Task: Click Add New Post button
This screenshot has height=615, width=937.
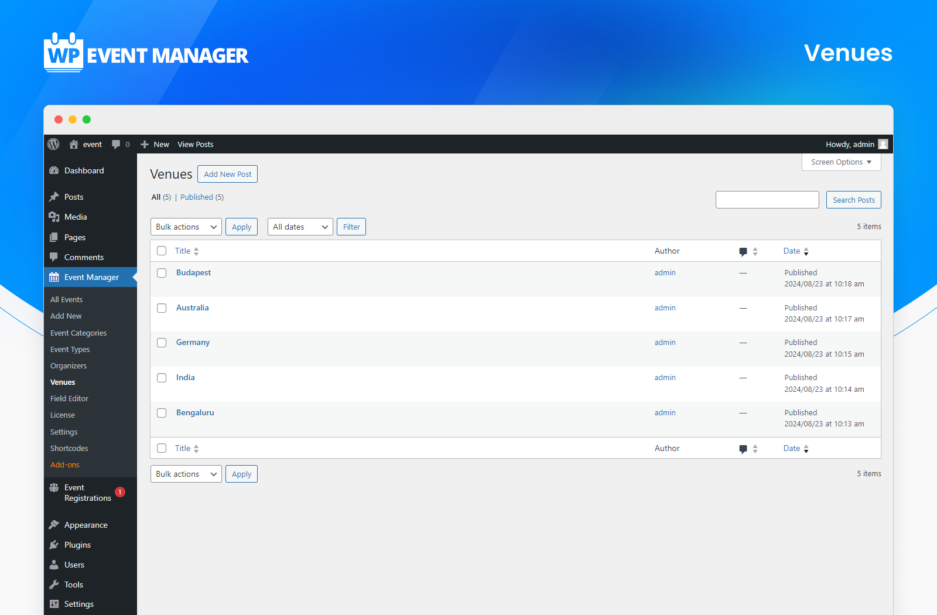Action: click(x=227, y=174)
